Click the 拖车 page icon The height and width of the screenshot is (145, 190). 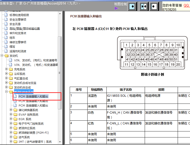click(6, 37)
